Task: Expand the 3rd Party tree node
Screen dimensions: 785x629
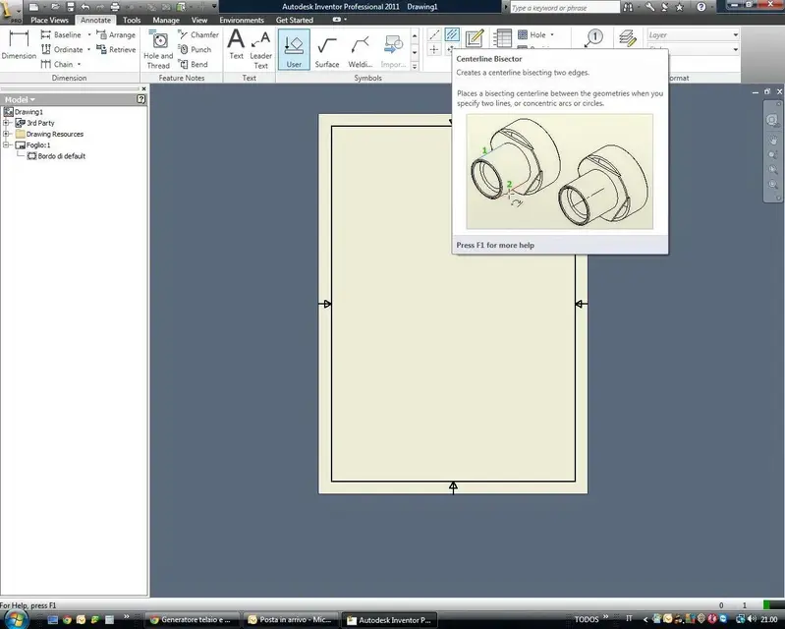Action: click(x=7, y=123)
